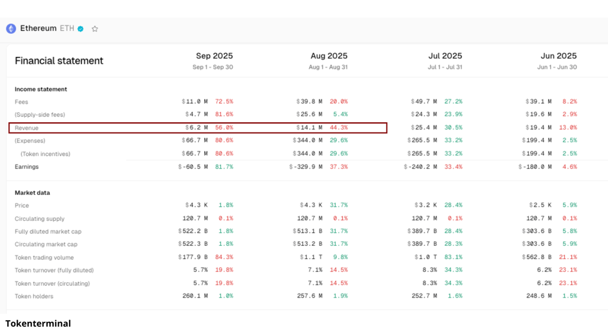Viewport: 608px width, 332px height.
Task: Click Sep 2025 Earnings value $-60.5 M
Action: pyautogui.click(x=193, y=167)
